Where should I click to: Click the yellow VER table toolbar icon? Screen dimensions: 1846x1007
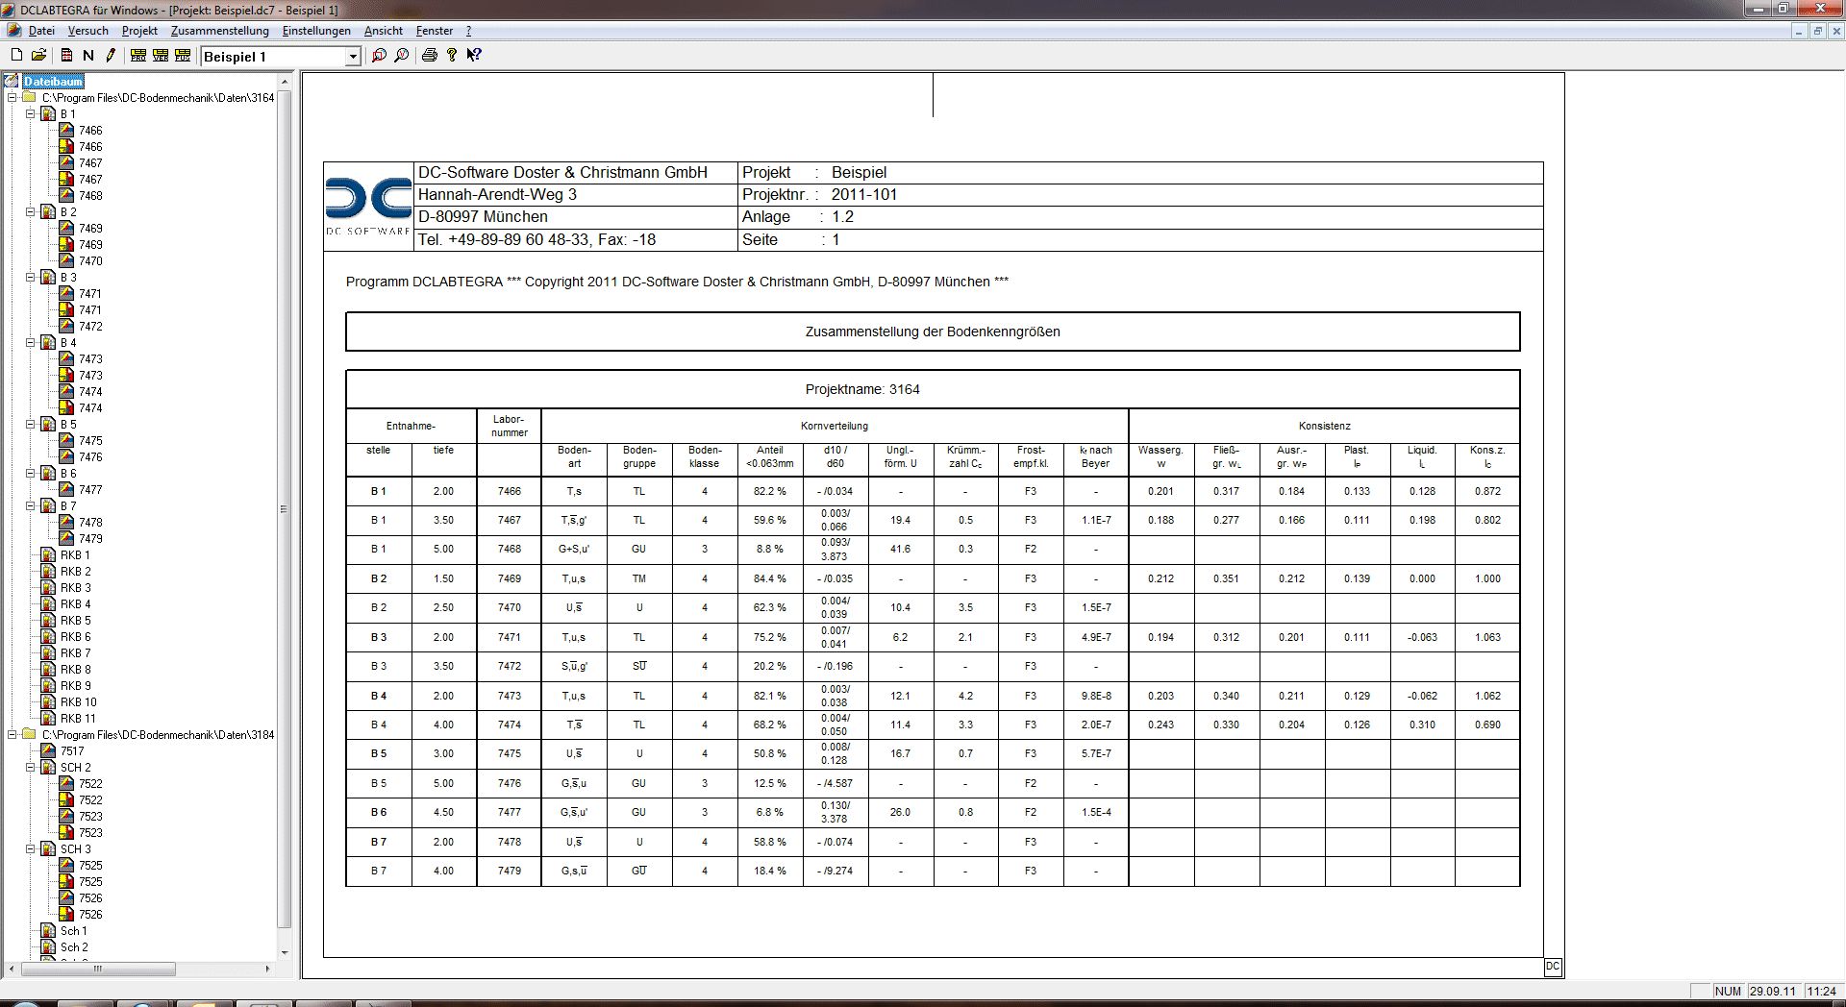(x=161, y=55)
